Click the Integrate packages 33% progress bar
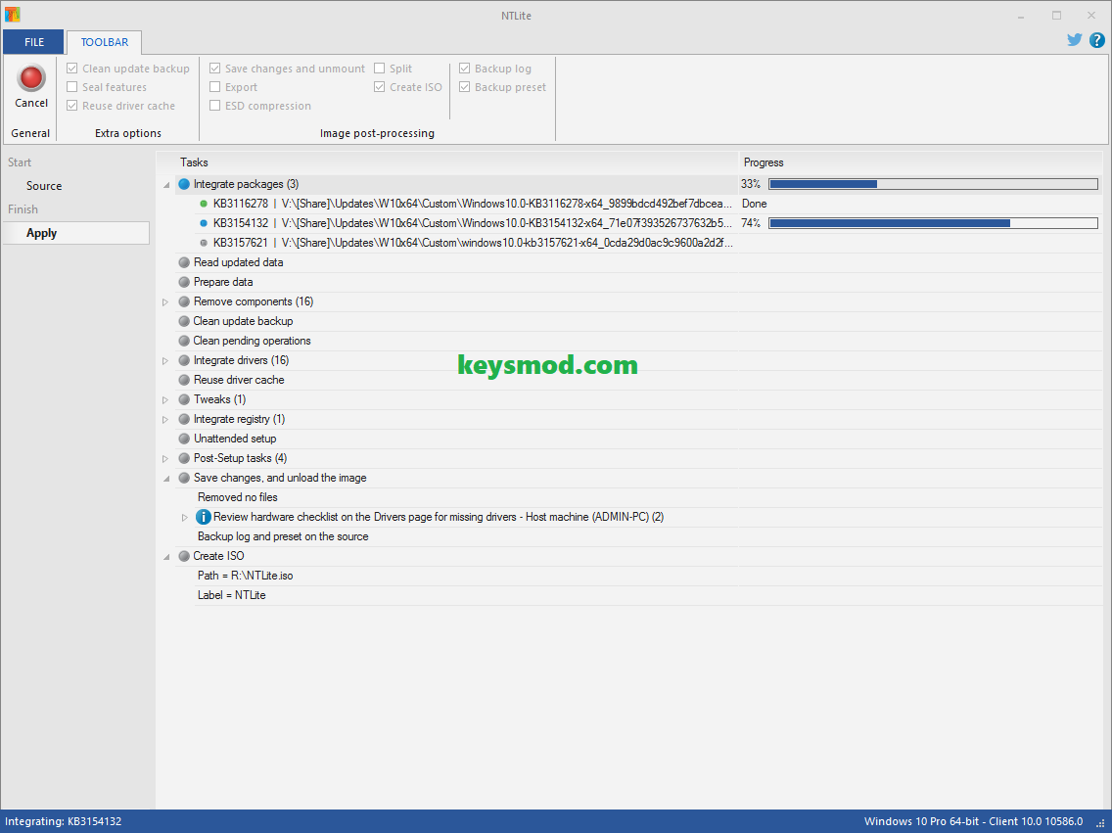The image size is (1112, 833). (x=933, y=184)
